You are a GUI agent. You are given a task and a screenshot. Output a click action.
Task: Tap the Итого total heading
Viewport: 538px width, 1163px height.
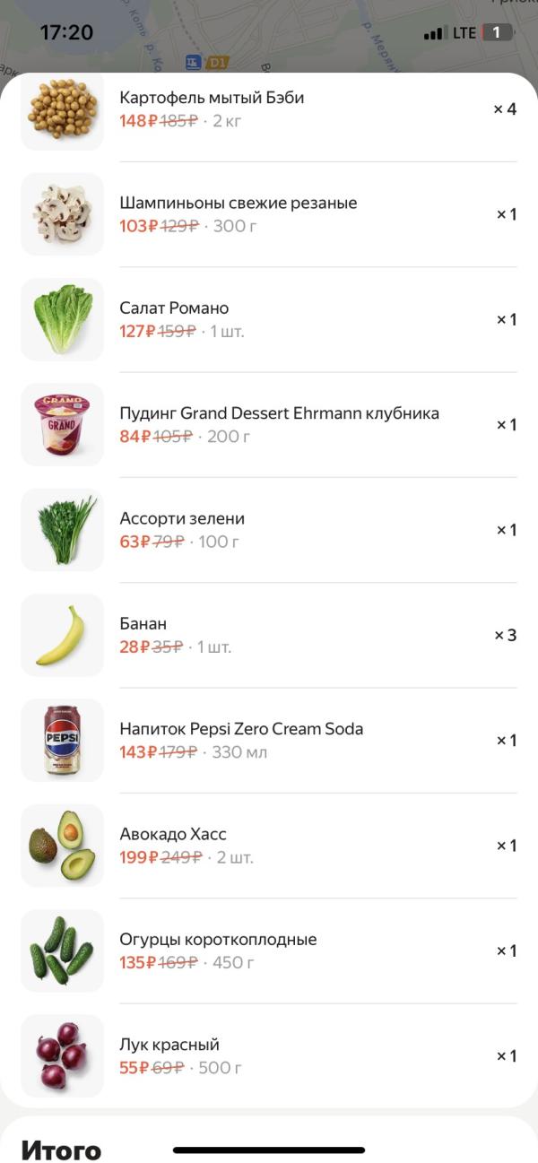(x=61, y=1150)
